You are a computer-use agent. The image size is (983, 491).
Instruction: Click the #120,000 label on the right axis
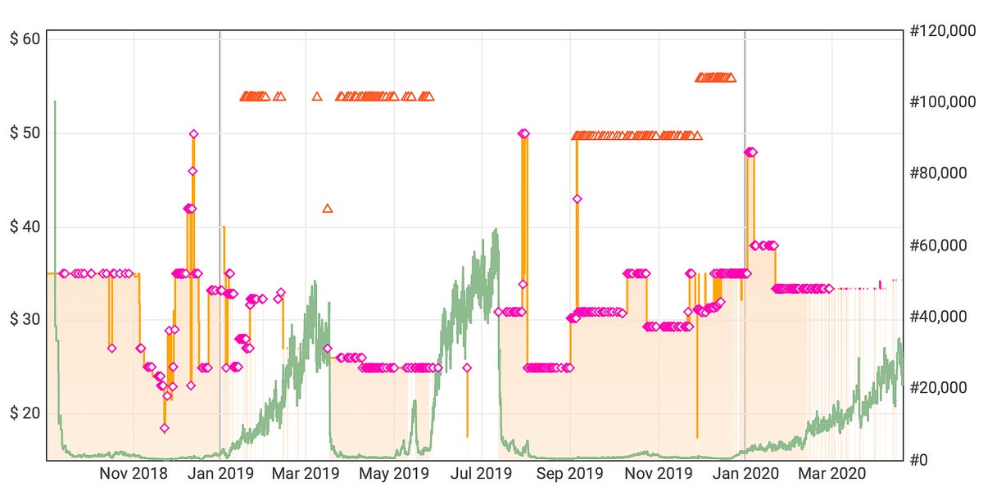coord(943,33)
